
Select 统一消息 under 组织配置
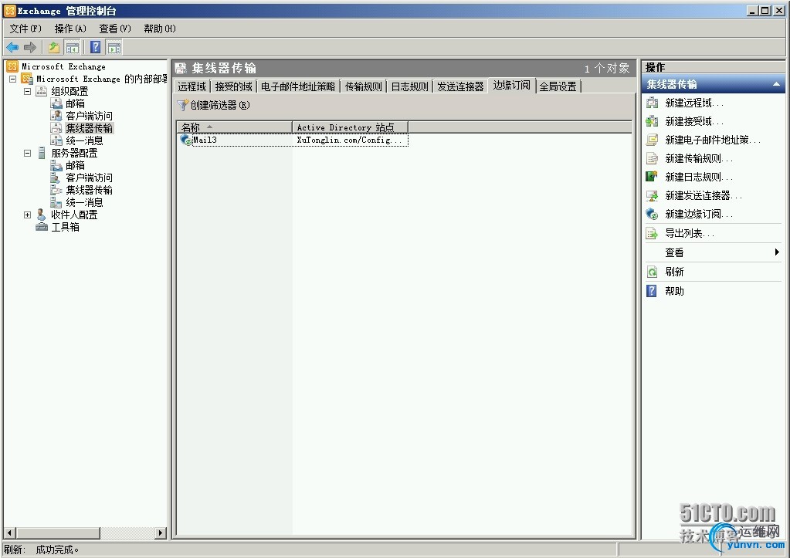[84, 140]
